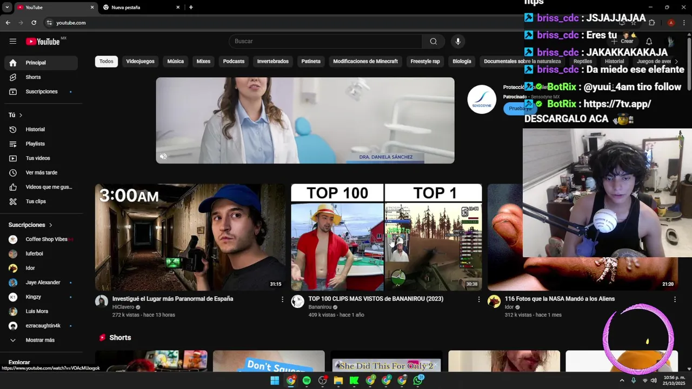Toggle the microphone tray icon

633,380
